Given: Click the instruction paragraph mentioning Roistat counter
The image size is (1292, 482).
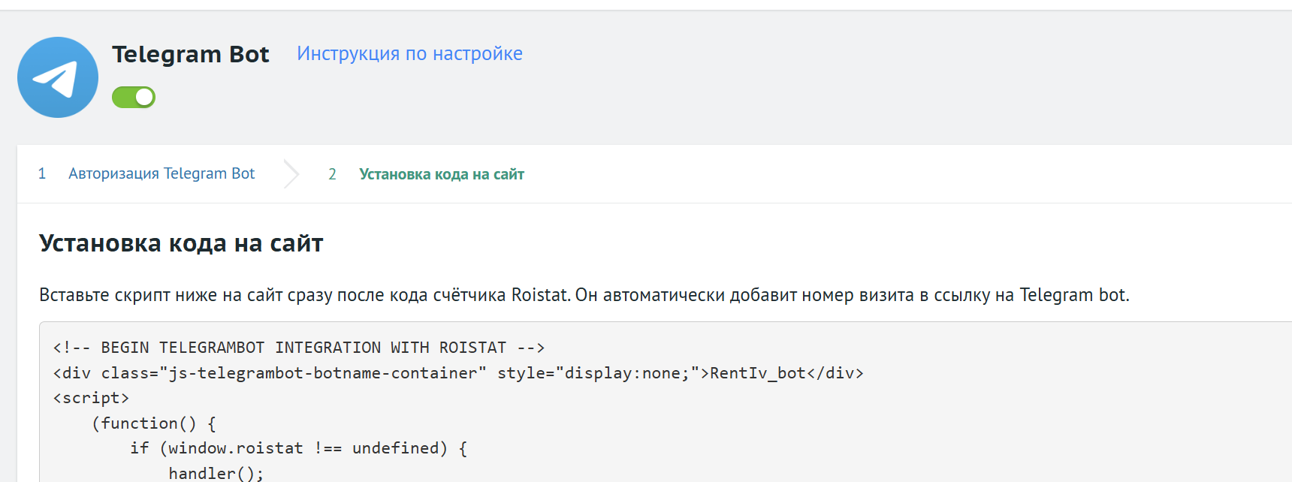Looking at the screenshot, I should 584,295.
